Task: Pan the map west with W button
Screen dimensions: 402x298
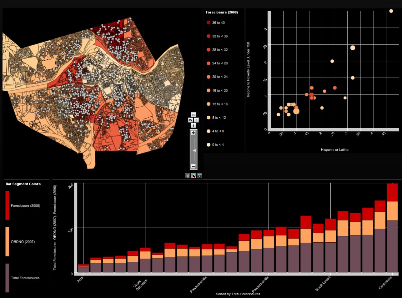Action: point(191,120)
